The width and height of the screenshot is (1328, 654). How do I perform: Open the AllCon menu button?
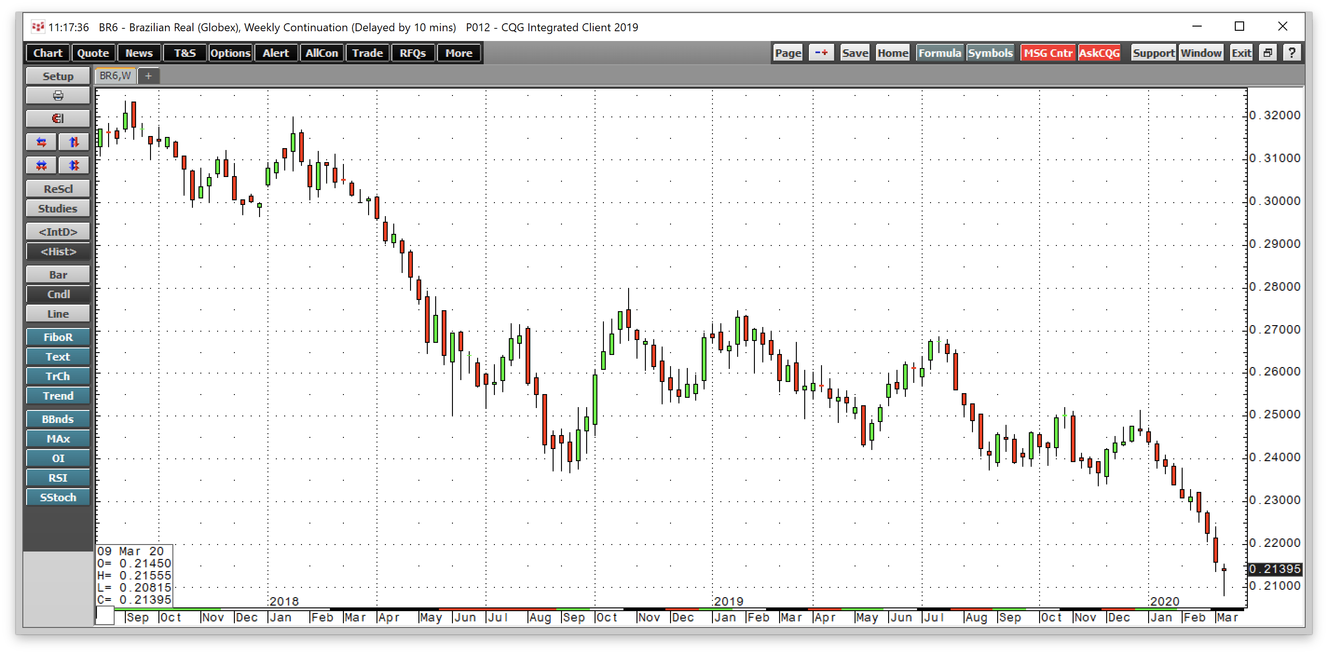(322, 53)
